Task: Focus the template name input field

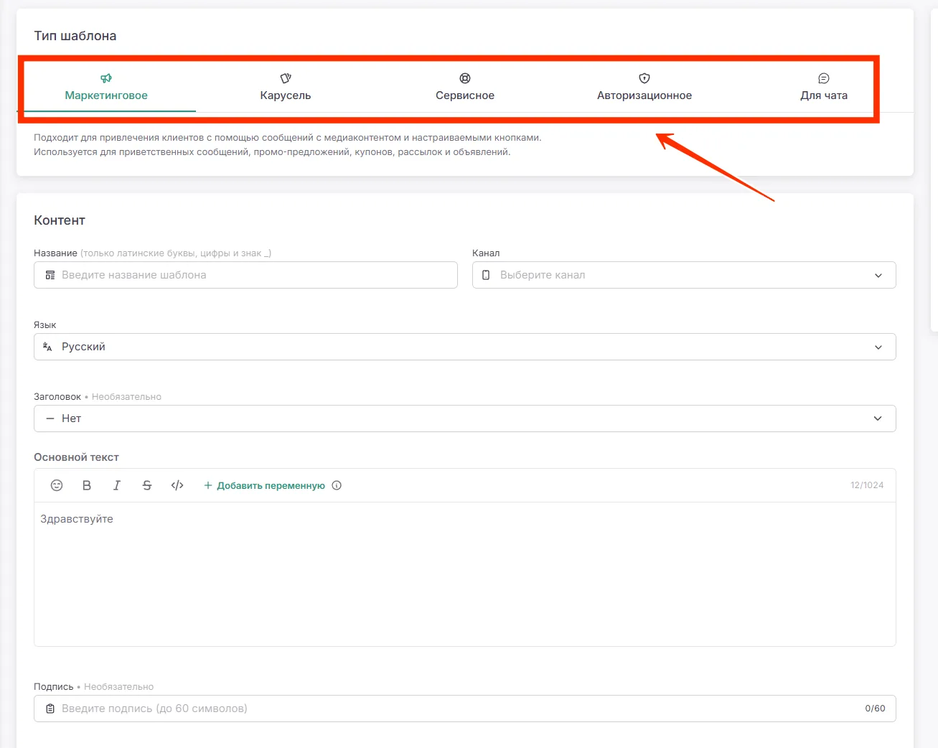Action: point(245,275)
